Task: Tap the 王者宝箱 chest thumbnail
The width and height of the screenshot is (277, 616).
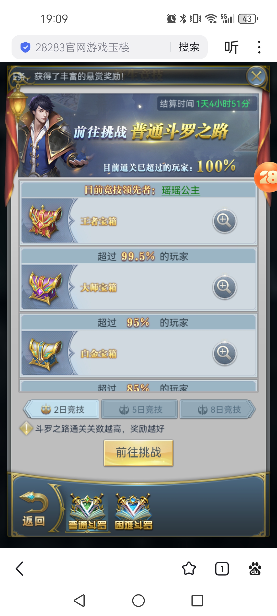Action: pos(45,221)
